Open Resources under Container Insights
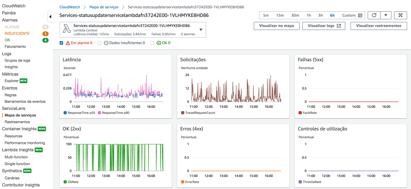411x189 pixels. (x=13, y=136)
